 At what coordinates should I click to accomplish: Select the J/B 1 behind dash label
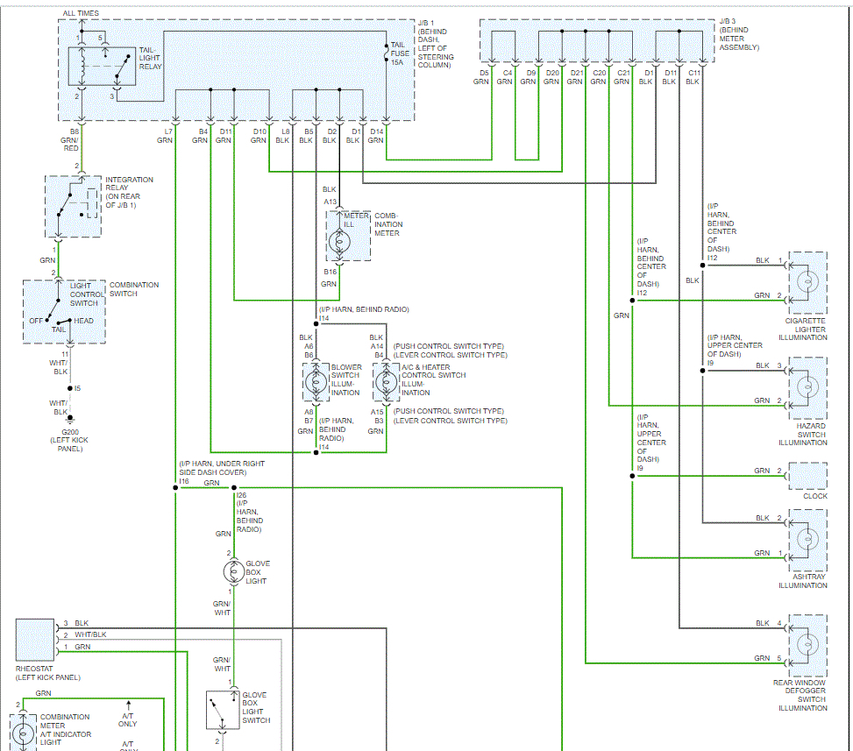[x=436, y=44]
